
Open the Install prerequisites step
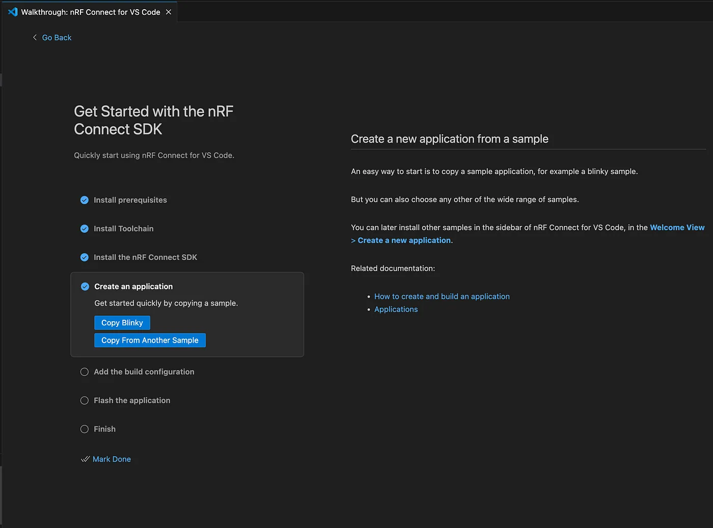130,200
